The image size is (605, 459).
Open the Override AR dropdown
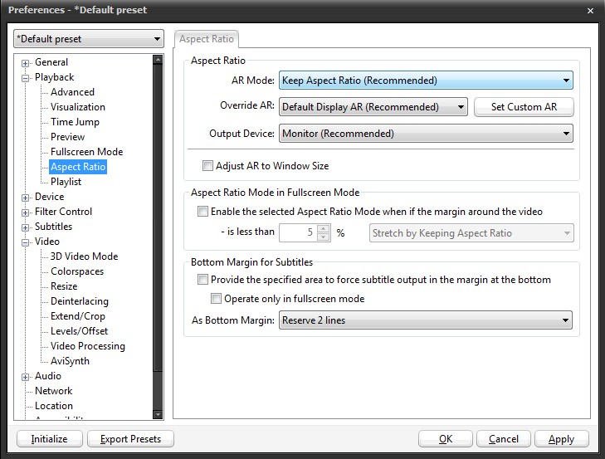373,107
